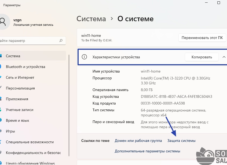Click the Найти параметр search field

click(33, 41)
